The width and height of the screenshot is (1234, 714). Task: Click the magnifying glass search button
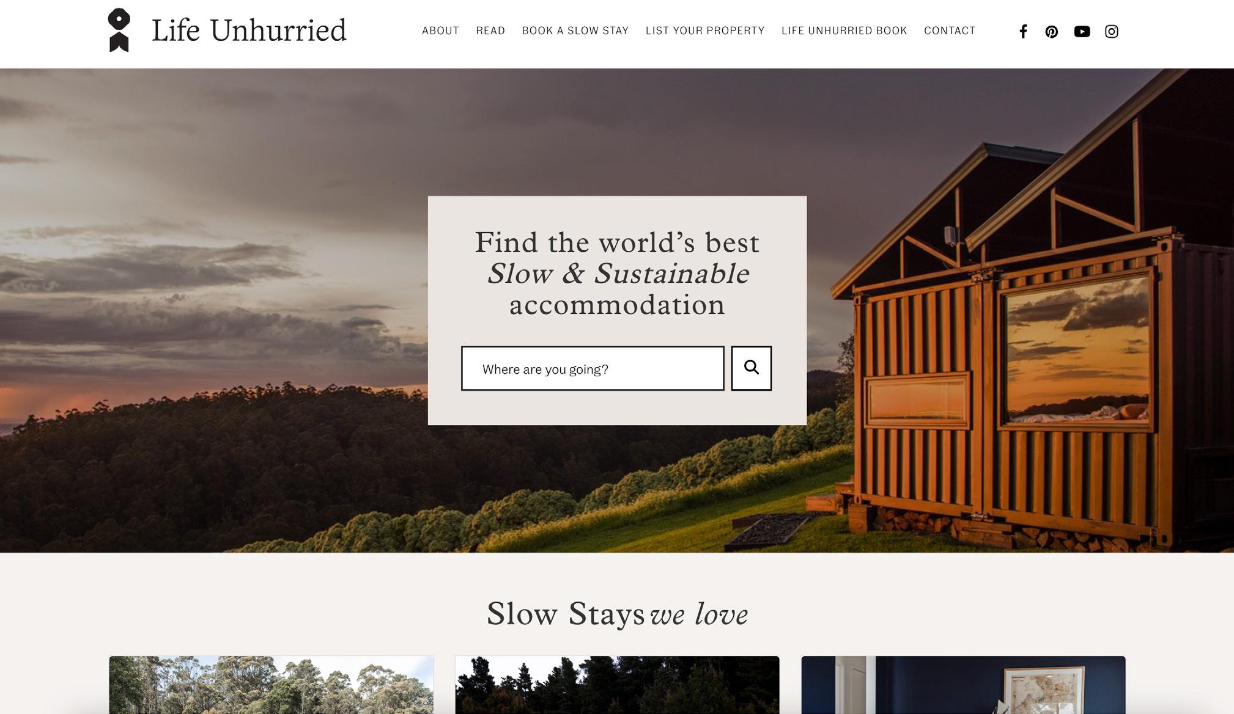752,368
